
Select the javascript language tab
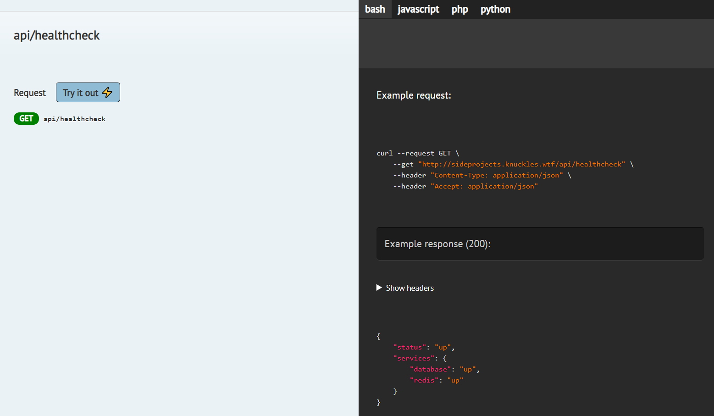(x=418, y=9)
